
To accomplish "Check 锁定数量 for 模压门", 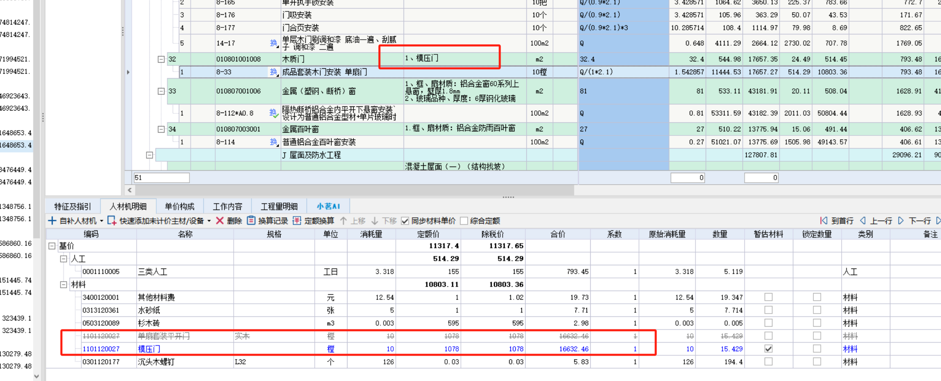I will coord(817,349).
